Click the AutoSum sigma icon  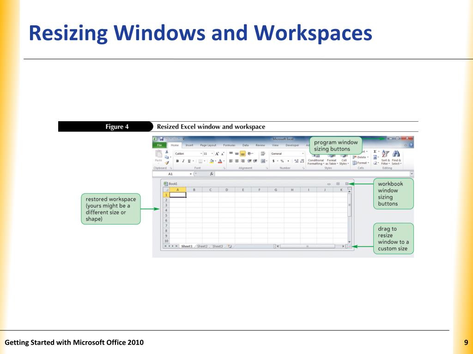click(375, 151)
